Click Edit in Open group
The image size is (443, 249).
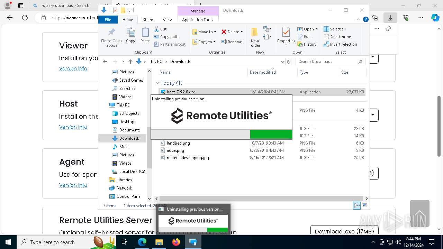[x=304, y=37]
